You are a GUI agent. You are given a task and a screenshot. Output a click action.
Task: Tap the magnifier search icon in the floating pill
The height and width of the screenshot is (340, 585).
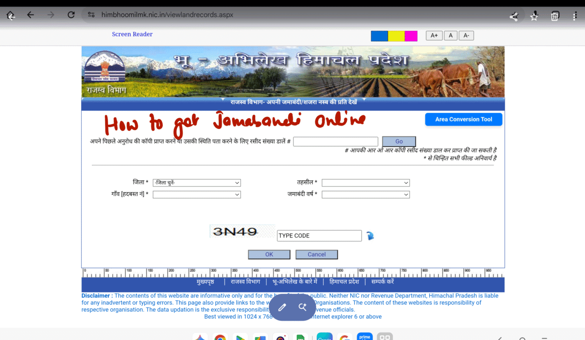coord(303,307)
